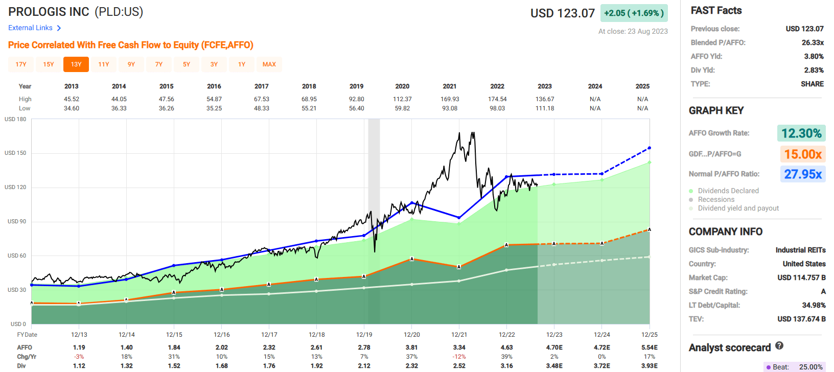Image resolution: width=834 pixels, height=372 pixels.
Task: Click the 5.54E AFFO estimate
Action: [650, 347]
